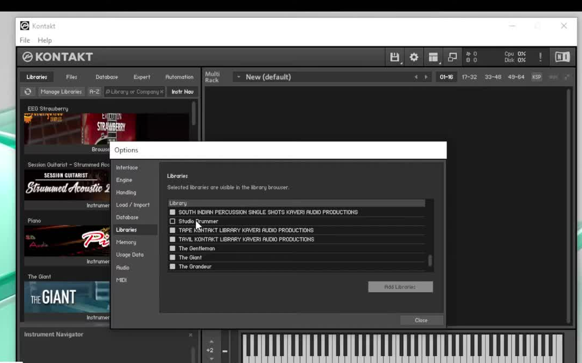
Task: Click the library browser scrollbar
Action: pyautogui.click(x=193, y=113)
